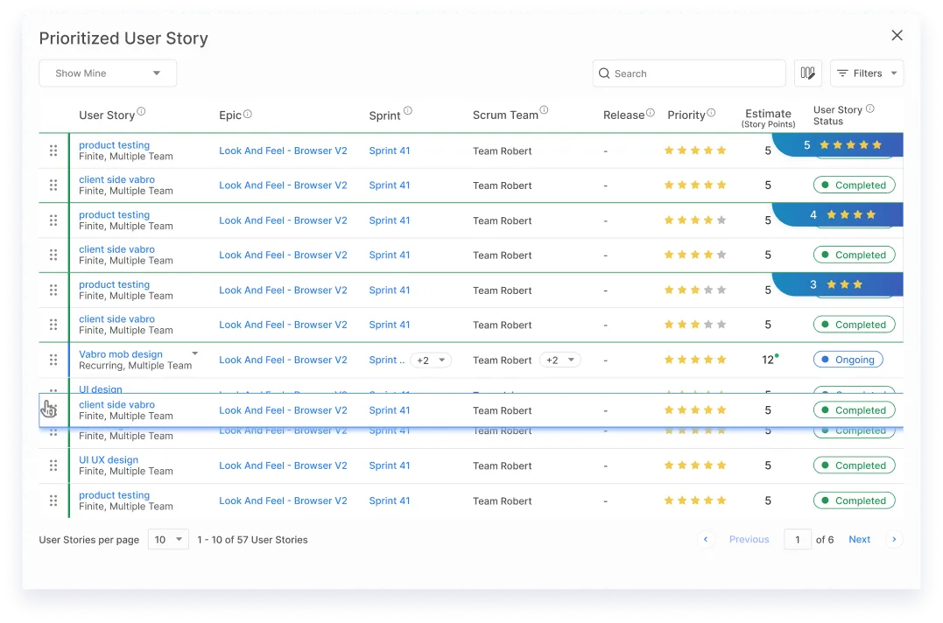
Task: Click the drag handle on the first row
Action: click(53, 150)
